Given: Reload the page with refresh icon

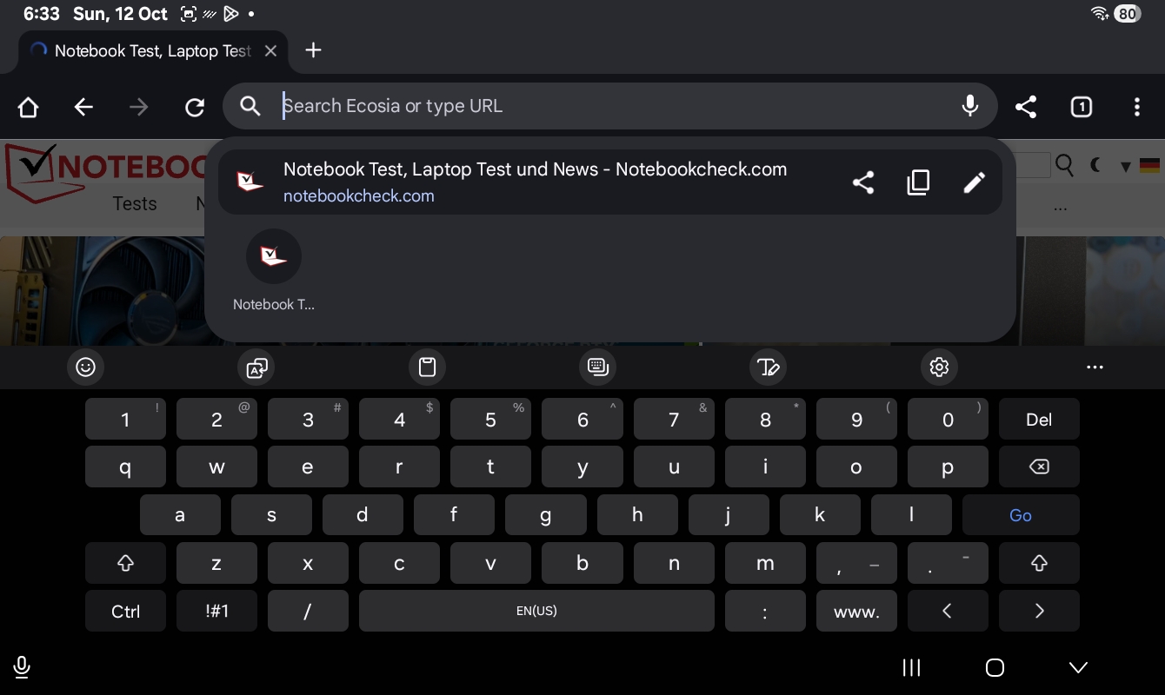Looking at the screenshot, I should (195, 107).
